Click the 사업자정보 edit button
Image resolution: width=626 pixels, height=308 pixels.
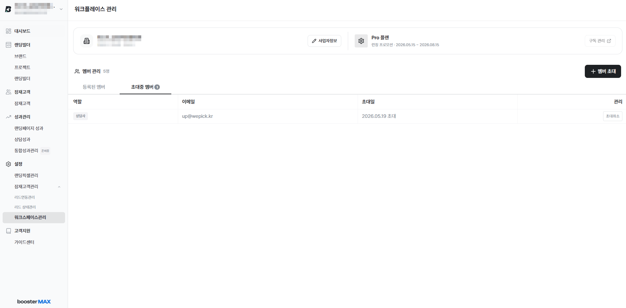pos(324,41)
